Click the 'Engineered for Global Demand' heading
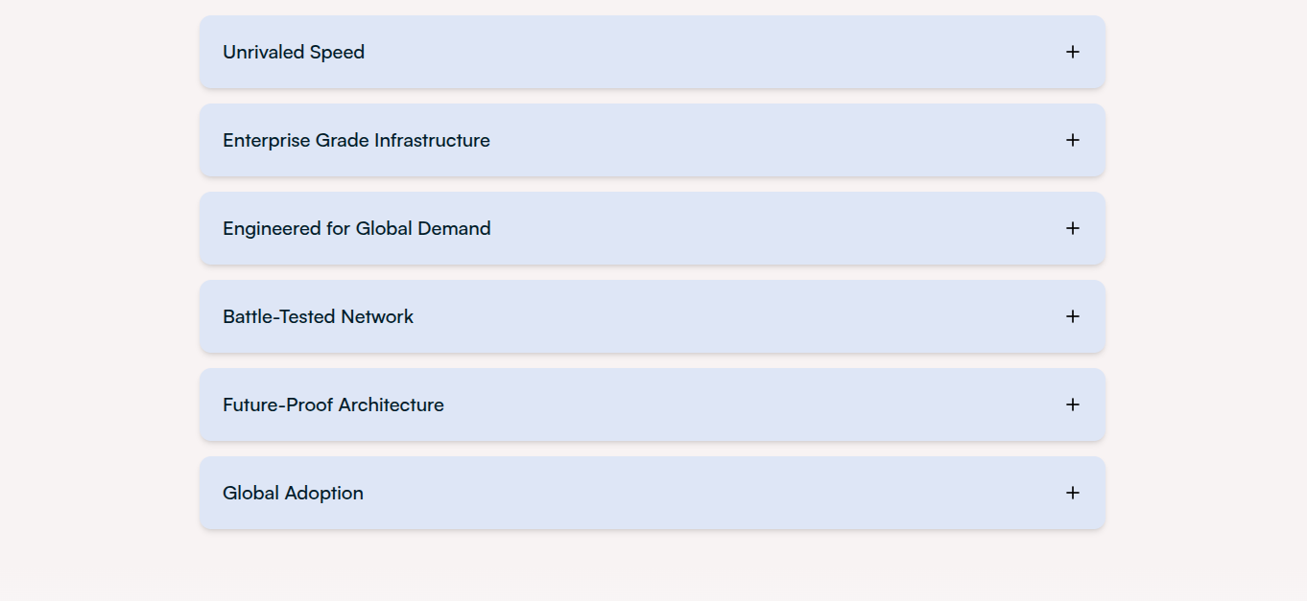 356,228
